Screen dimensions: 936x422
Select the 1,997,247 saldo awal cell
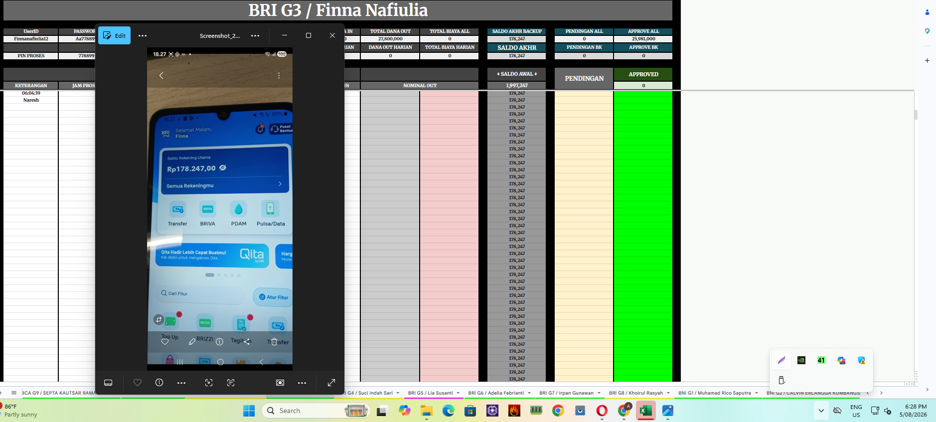click(517, 86)
